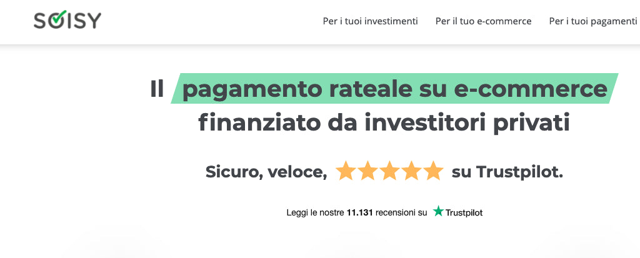The image size is (640, 258).
Task: Click the second orange rating star
Action: point(367,171)
